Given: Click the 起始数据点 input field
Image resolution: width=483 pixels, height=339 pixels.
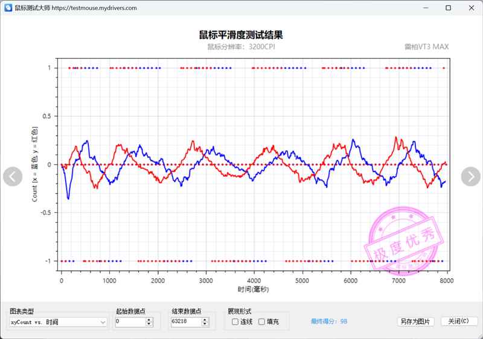Looking at the screenshot, I should (130, 322).
